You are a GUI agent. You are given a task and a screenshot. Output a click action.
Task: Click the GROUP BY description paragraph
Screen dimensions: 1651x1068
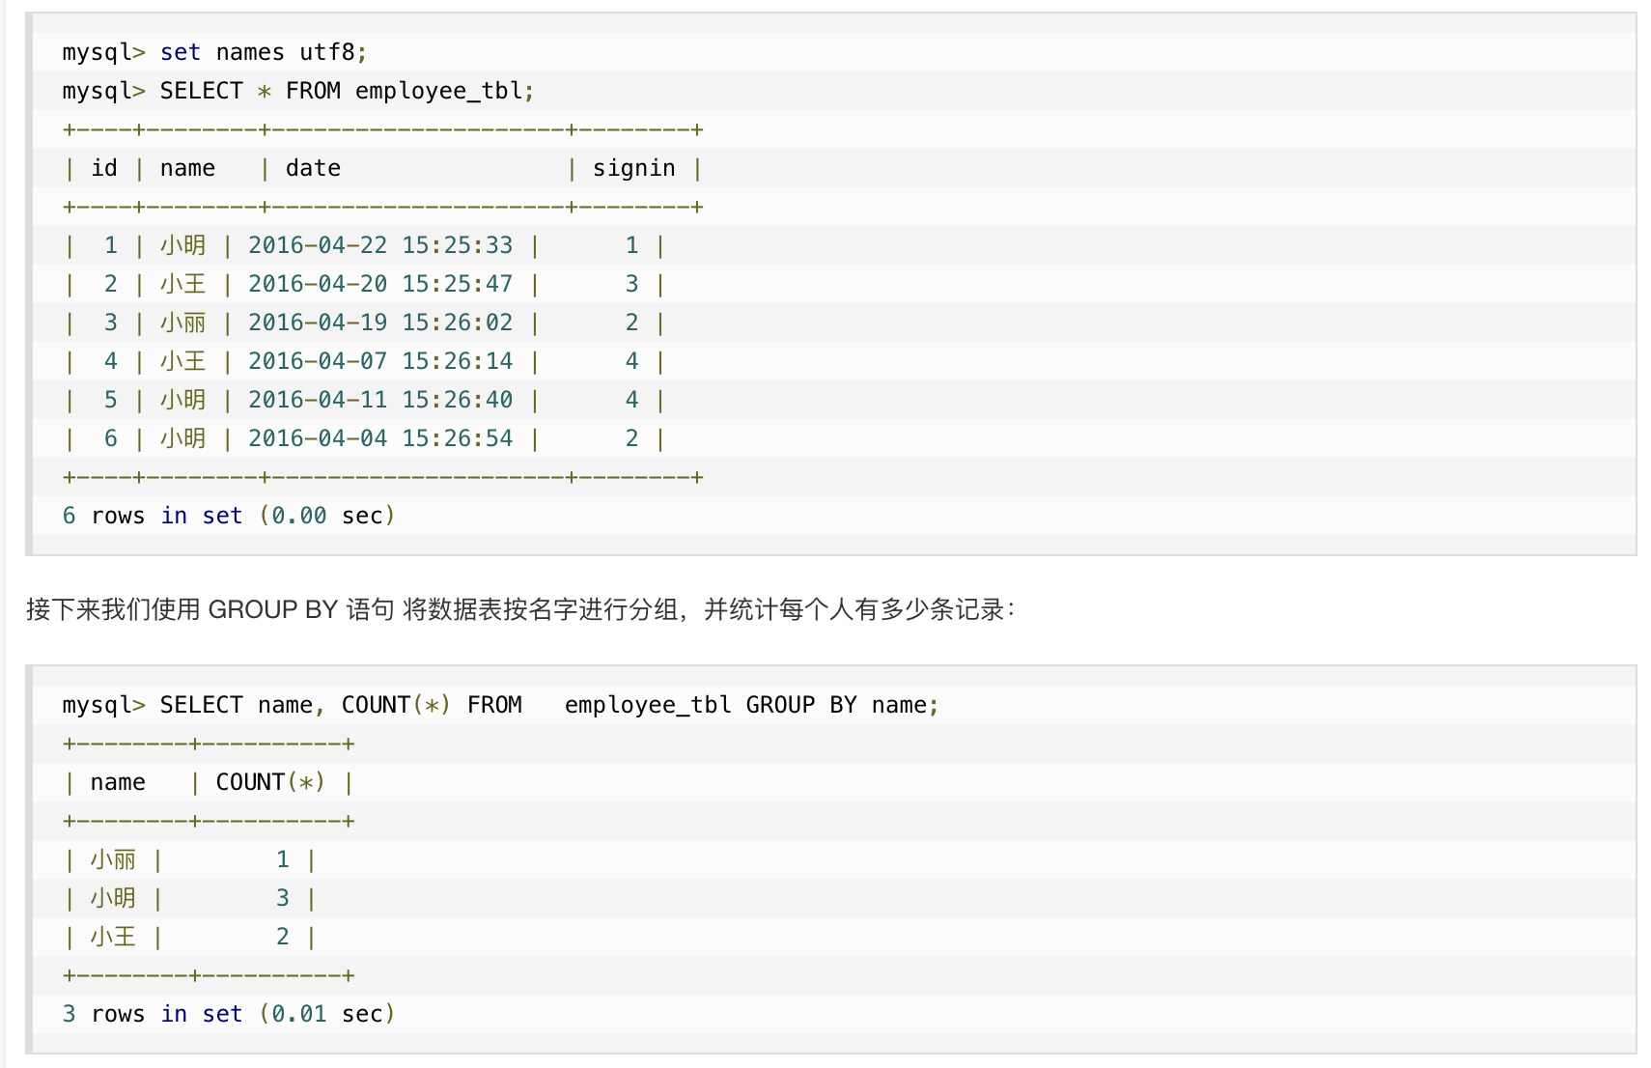click(520, 609)
